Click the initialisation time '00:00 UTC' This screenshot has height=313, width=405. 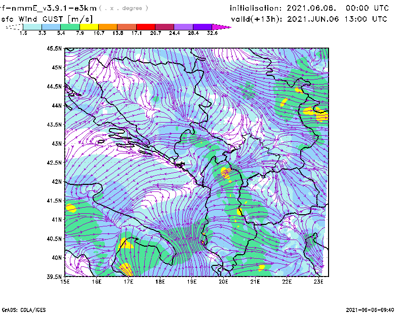tap(367, 8)
